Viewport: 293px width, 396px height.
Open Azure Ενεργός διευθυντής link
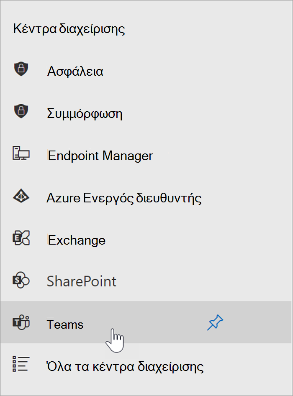124,198
